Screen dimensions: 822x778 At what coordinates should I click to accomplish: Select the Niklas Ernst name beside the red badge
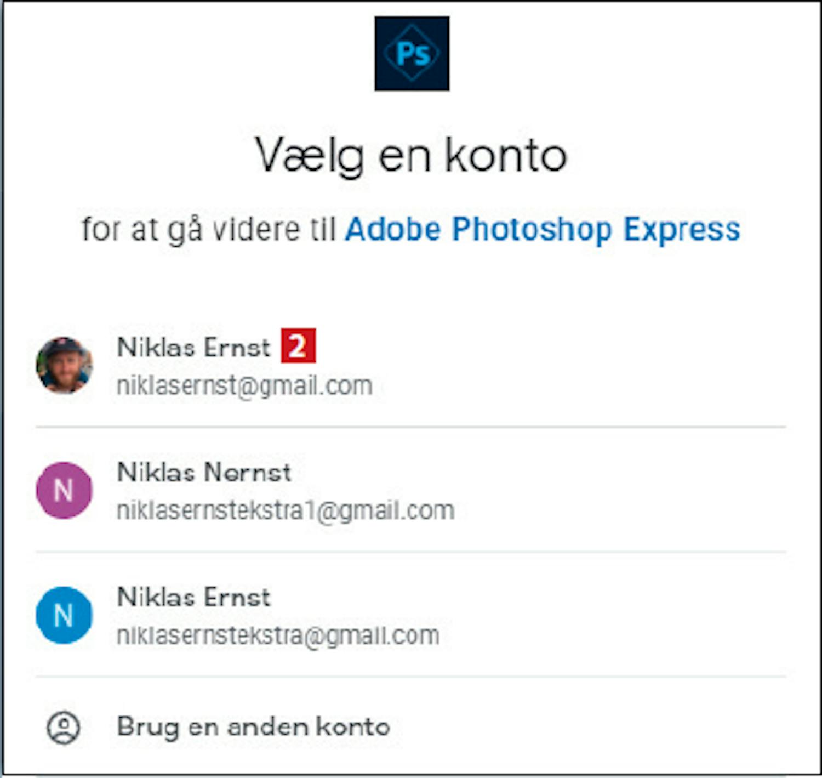click(193, 347)
